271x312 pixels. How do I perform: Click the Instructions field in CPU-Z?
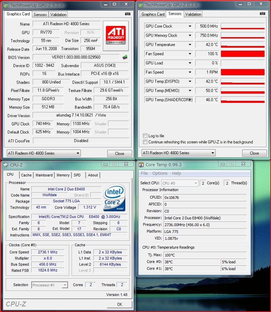click(x=79, y=235)
